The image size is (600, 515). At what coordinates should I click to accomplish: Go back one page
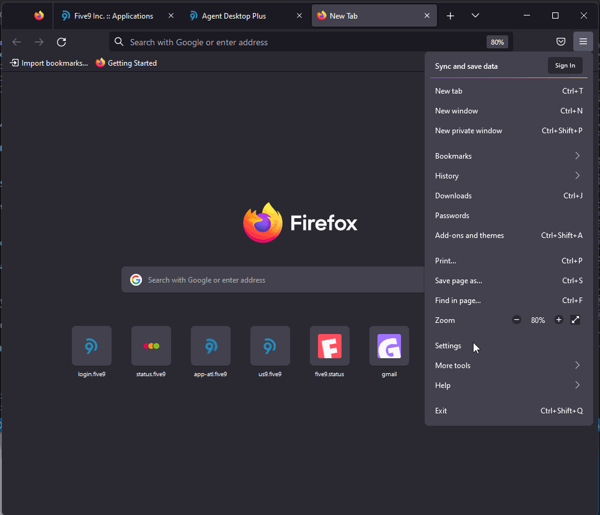pos(17,42)
